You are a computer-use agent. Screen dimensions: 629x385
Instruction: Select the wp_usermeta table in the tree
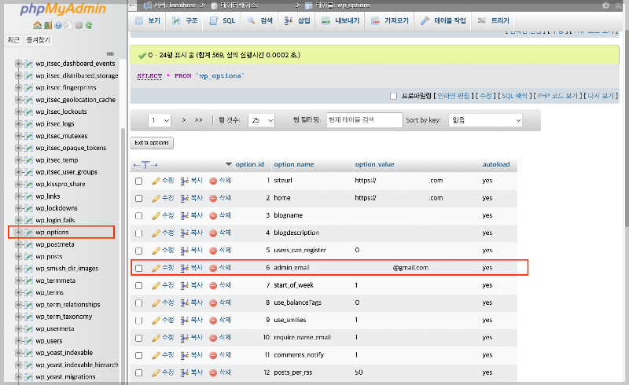point(54,329)
